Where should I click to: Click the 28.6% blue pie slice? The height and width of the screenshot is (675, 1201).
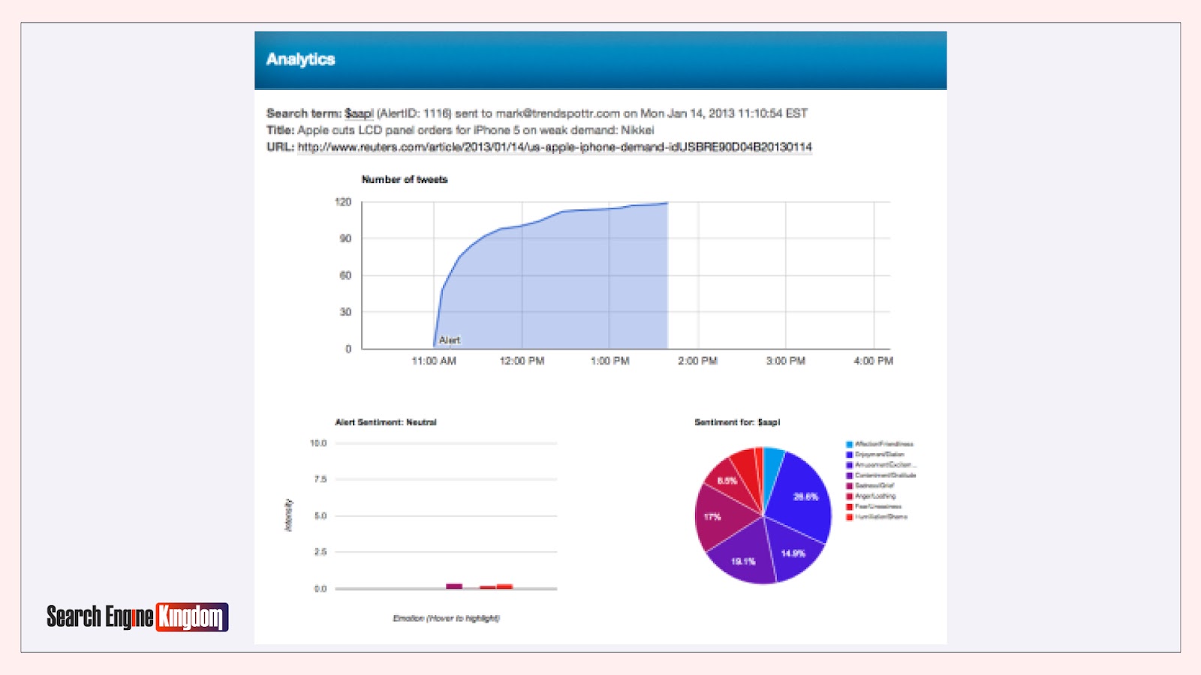(803, 495)
